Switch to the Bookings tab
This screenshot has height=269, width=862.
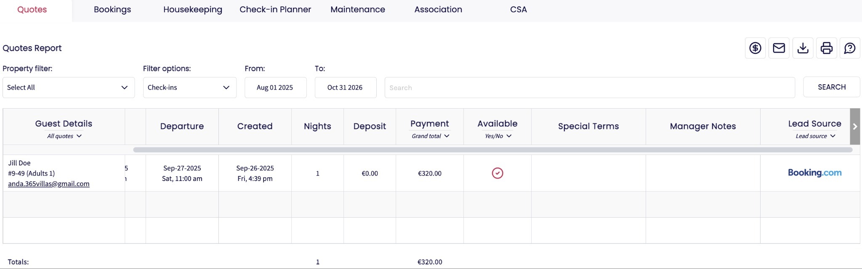(112, 10)
